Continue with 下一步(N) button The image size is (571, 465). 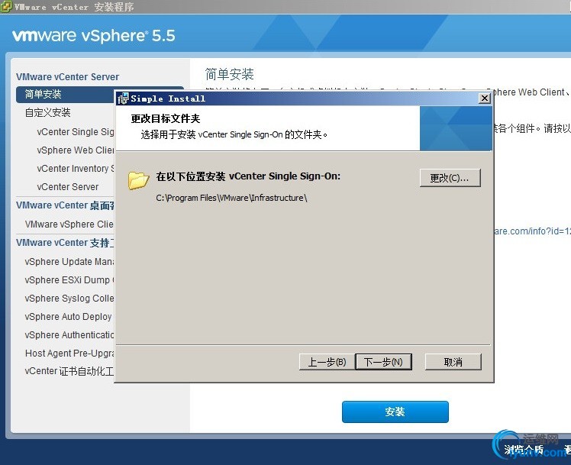point(383,362)
